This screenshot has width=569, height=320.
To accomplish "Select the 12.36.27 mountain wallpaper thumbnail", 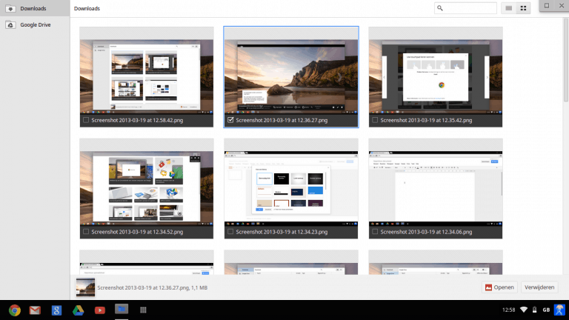I will (291, 76).
